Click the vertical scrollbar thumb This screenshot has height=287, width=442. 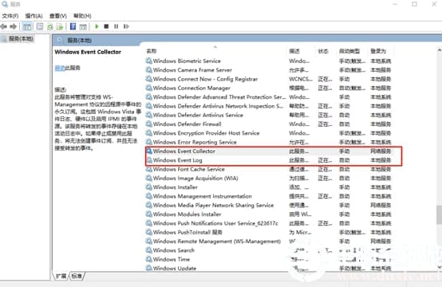[x=439, y=214]
